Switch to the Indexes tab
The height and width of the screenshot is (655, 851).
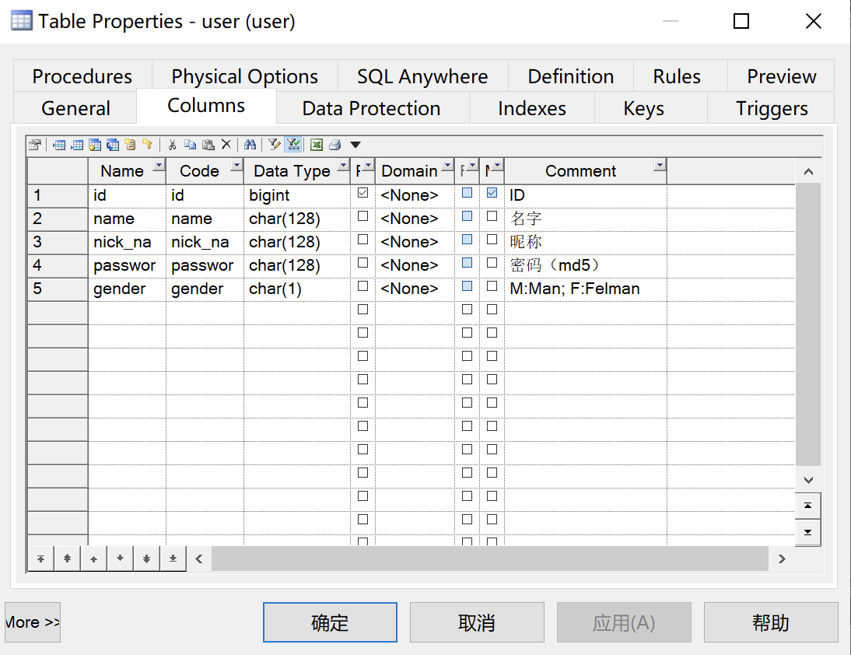tap(531, 108)
